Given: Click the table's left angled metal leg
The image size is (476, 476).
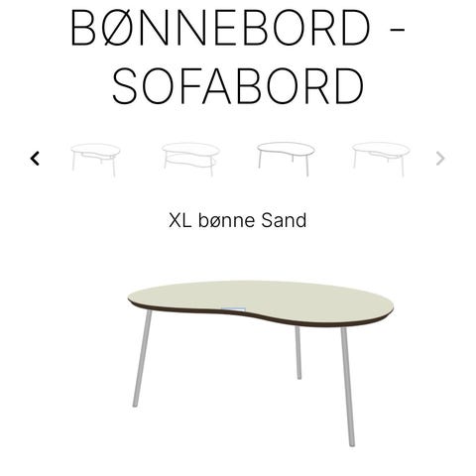Looking at the screenshot, I should coord(142,358).
